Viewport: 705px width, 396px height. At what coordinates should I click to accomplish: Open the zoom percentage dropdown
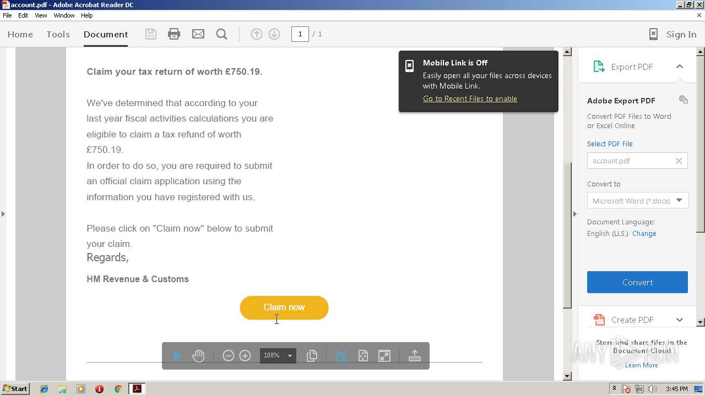click(290, 356)
